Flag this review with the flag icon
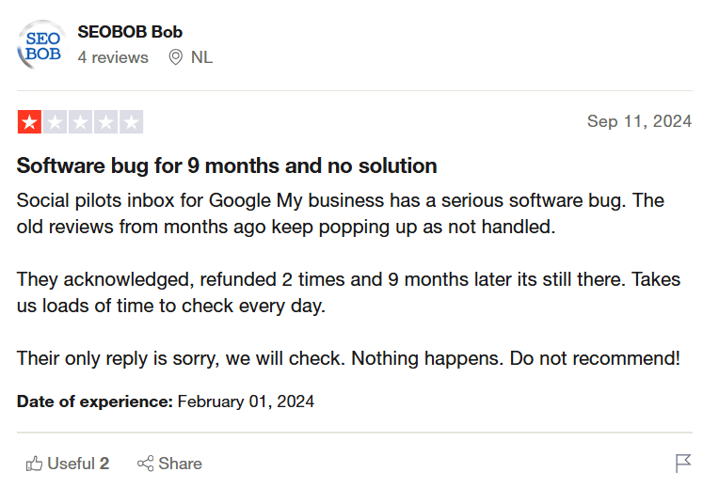This screenshot has width=719, height=488. click(x=683, y=464)
